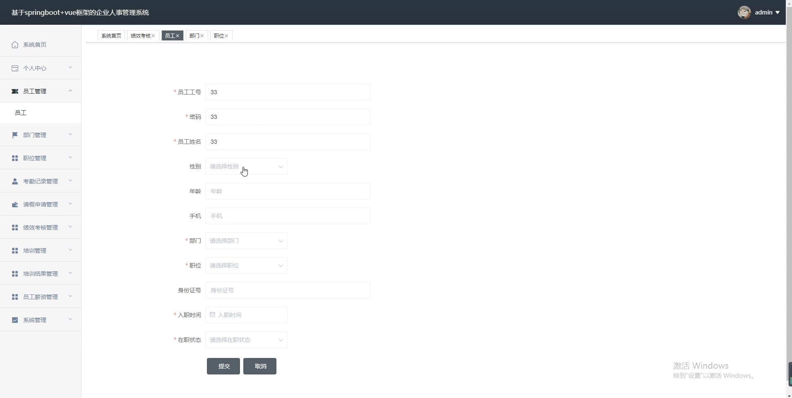Close the 部门 tab
Image resolution: width=792 pixels, height=398 pixels.
click(202, 36)
